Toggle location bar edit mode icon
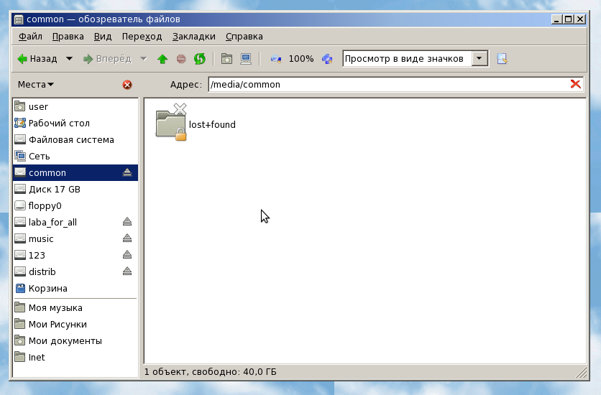 click(x=502, y=59)
